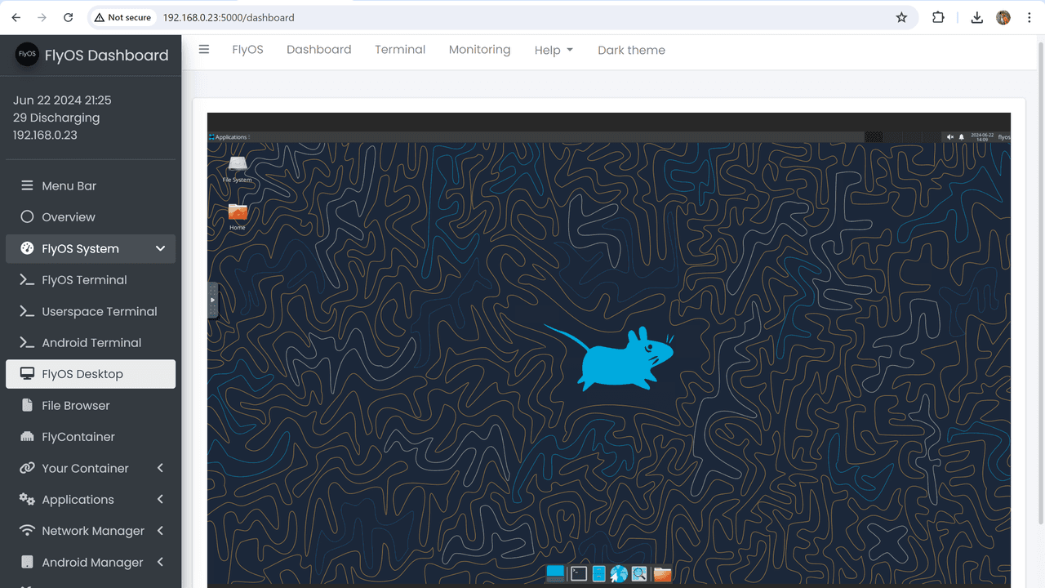Go to Dashboard in top navbar

[x=318, y=49]
